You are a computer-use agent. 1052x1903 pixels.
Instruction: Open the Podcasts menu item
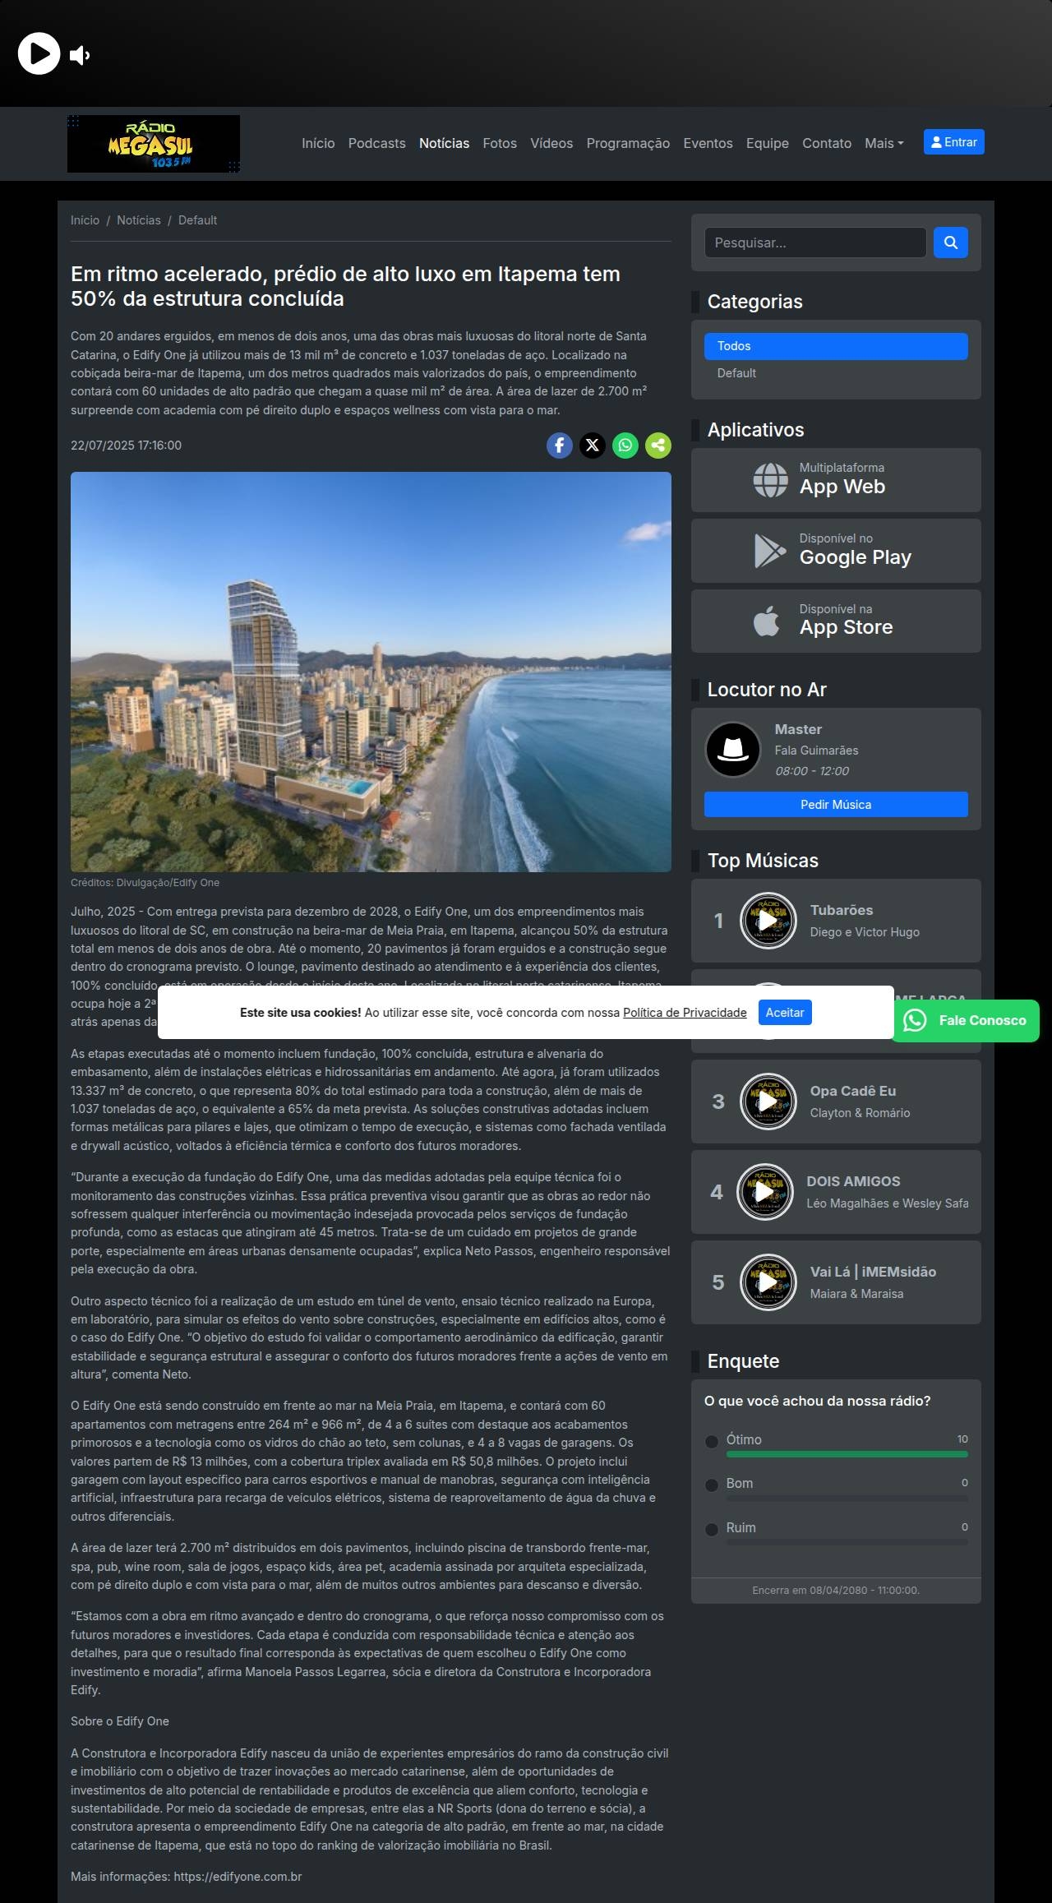point(376,143)
